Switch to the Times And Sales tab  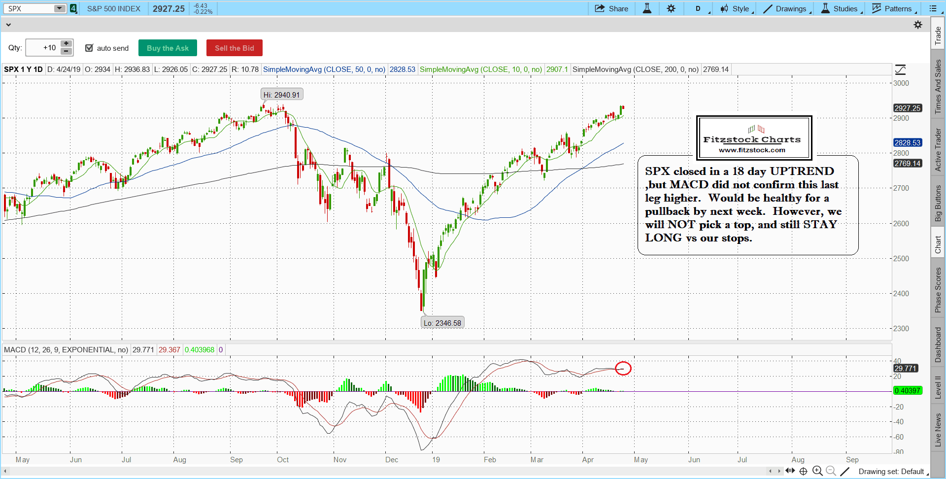click(x=938, y=87)
